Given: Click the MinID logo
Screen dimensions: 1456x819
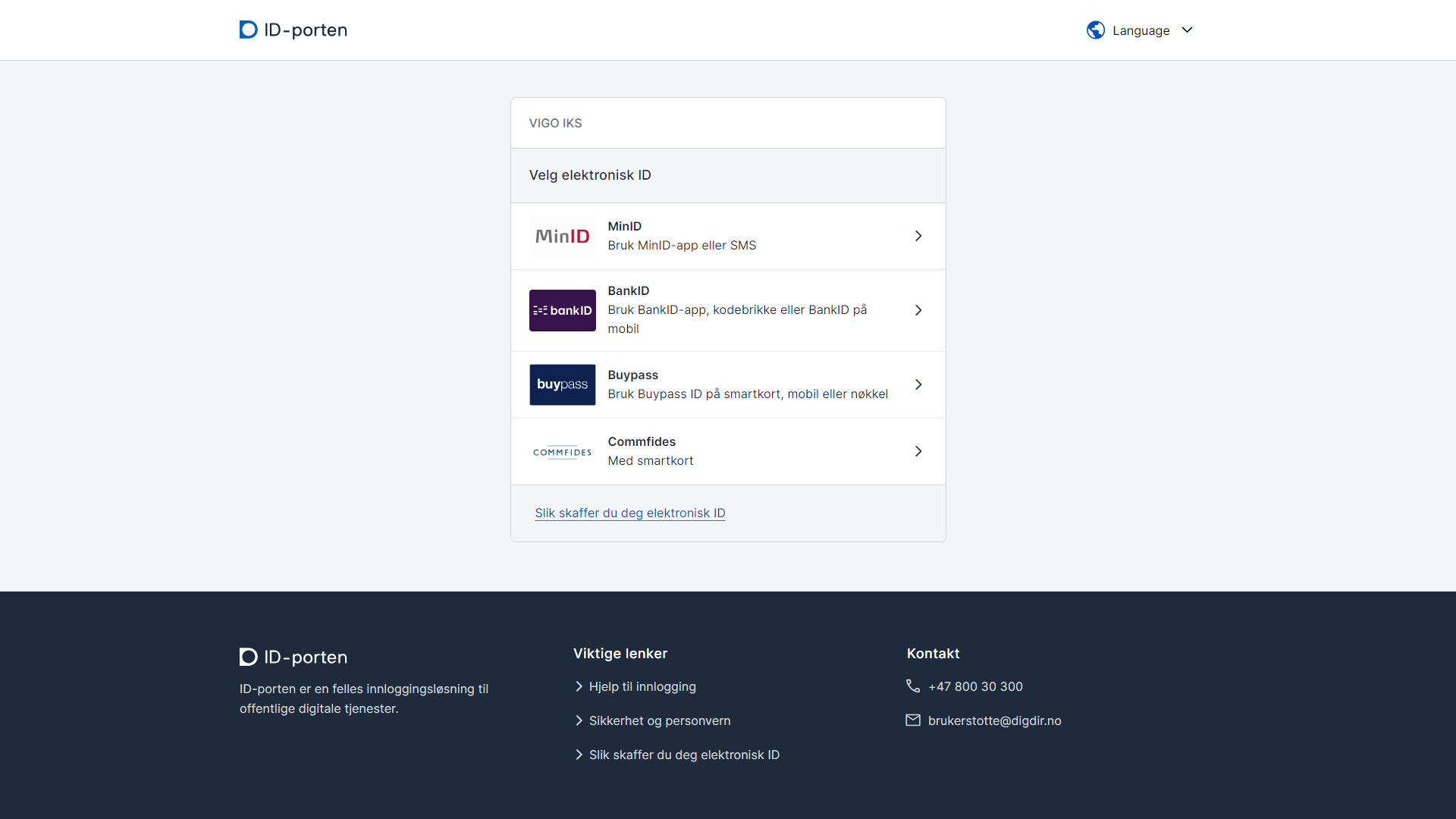Looking at the screenshot, I should [x=562, y=237].
